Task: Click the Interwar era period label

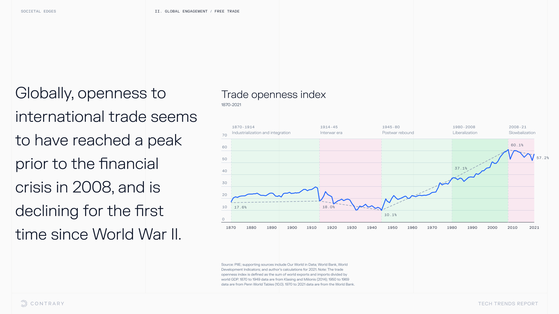Action: [331, 133]
